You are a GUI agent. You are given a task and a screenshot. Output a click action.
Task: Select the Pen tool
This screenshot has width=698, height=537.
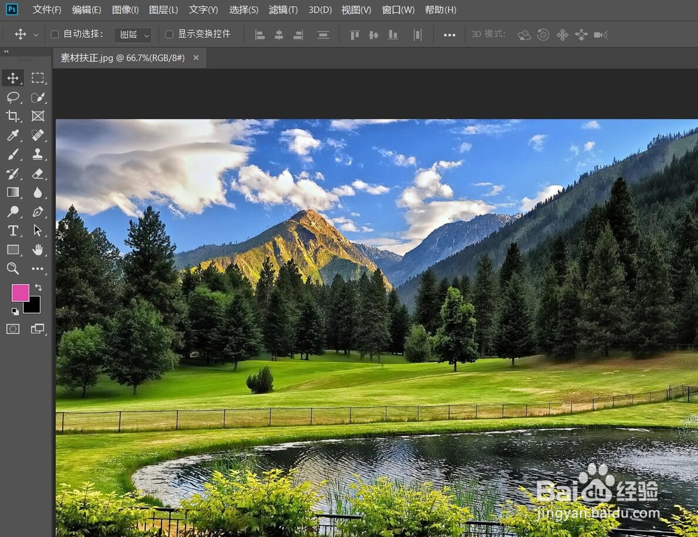point(38,211)
